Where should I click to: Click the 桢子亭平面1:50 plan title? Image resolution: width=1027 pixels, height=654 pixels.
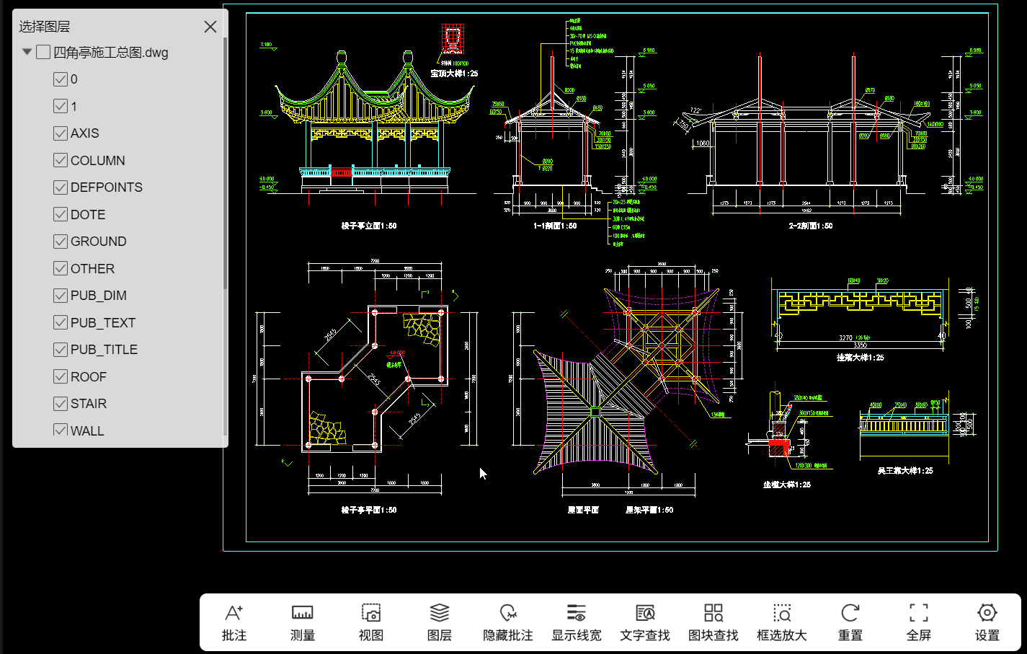click(369, 510)
